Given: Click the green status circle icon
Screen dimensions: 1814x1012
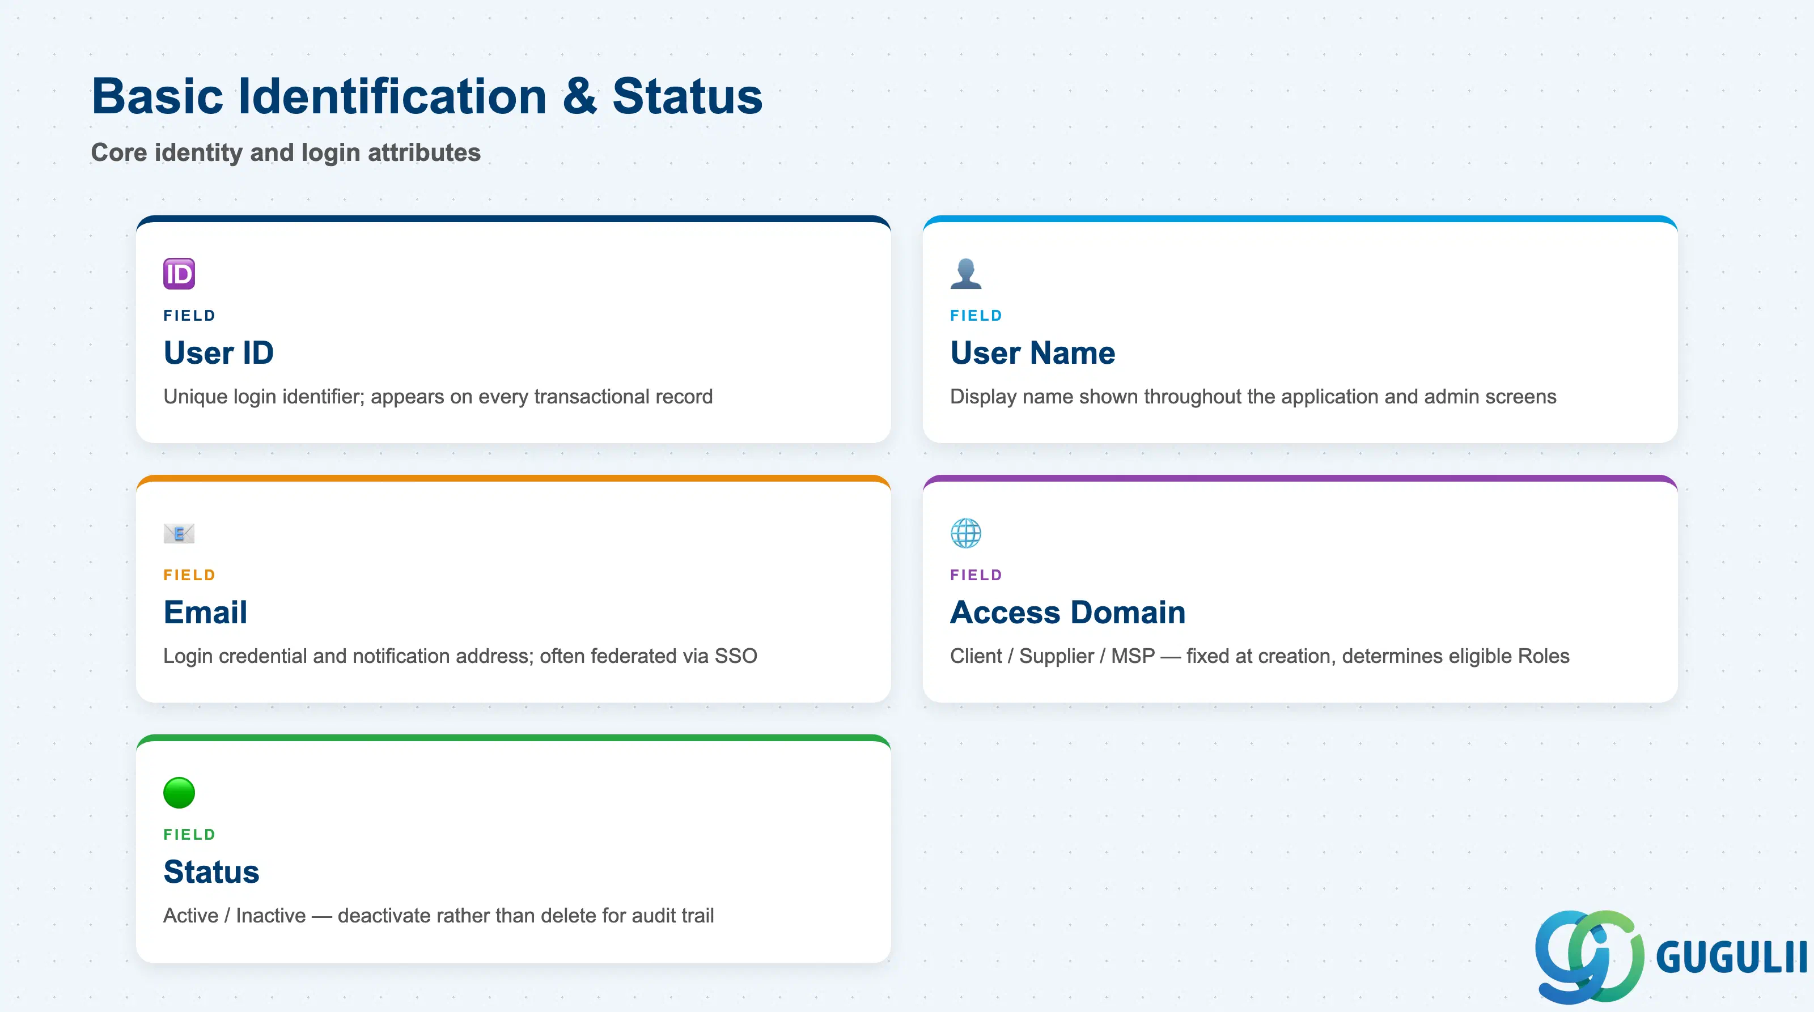Looking at the screenshot, I should (x=179, y=793).
